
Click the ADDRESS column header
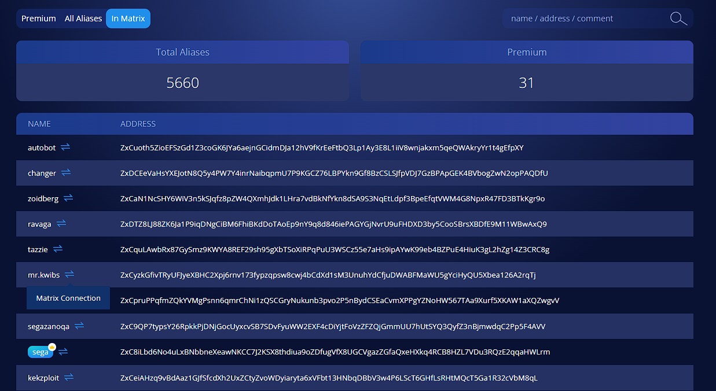pos(138,124)
